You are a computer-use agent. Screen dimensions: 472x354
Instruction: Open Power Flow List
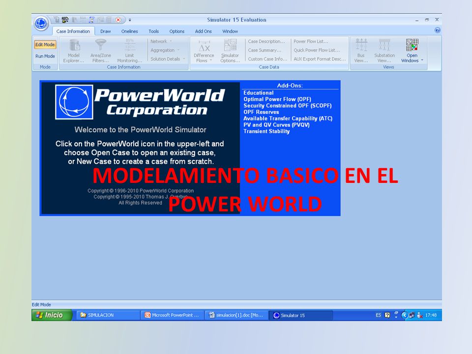[311, 41]
